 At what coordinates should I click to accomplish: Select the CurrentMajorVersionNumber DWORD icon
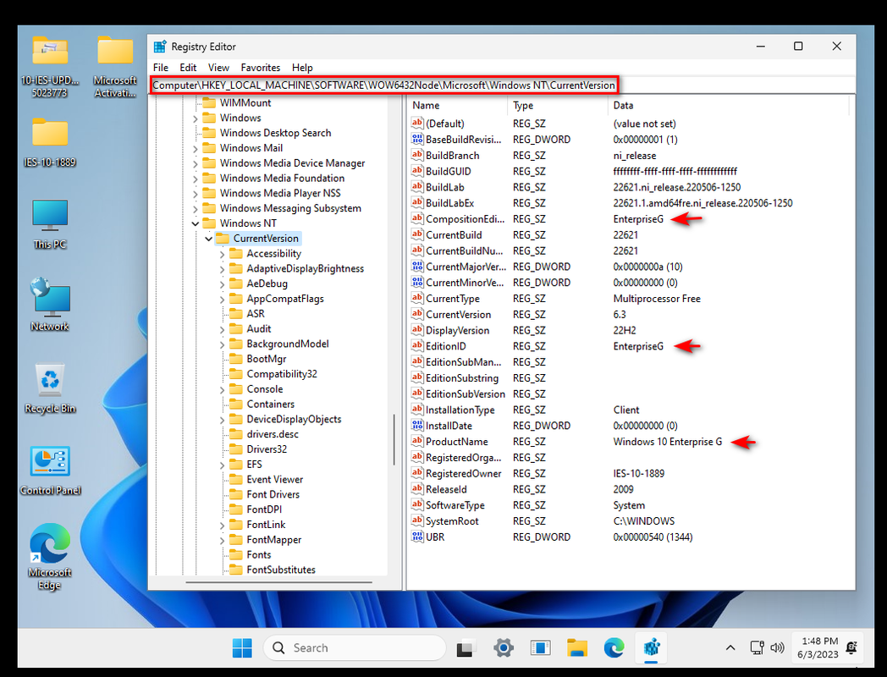(417, 267)
